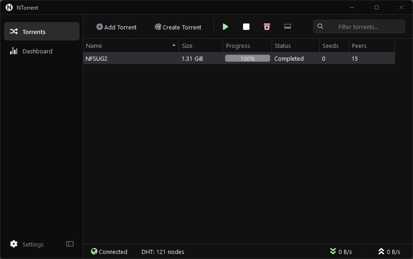The width and height of the screenshot is (413, 259).
Task: Click the green Connected globe icon
Action: point(94,251)
